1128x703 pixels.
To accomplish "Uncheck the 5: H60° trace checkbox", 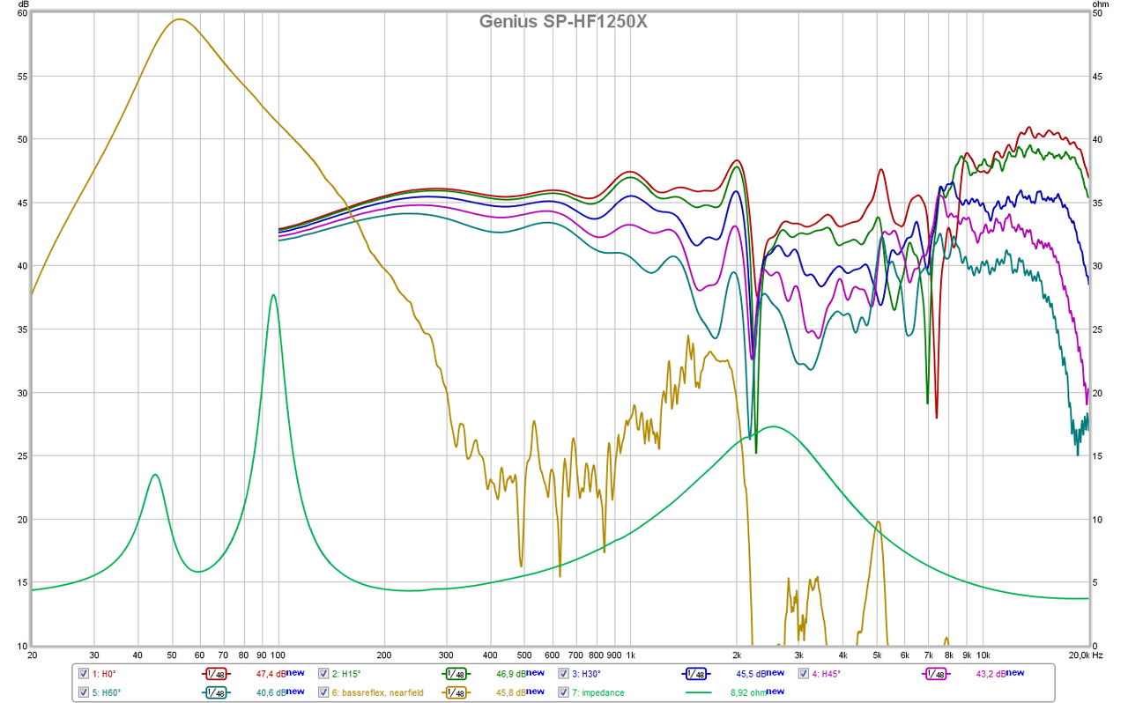I will [84, 692].
